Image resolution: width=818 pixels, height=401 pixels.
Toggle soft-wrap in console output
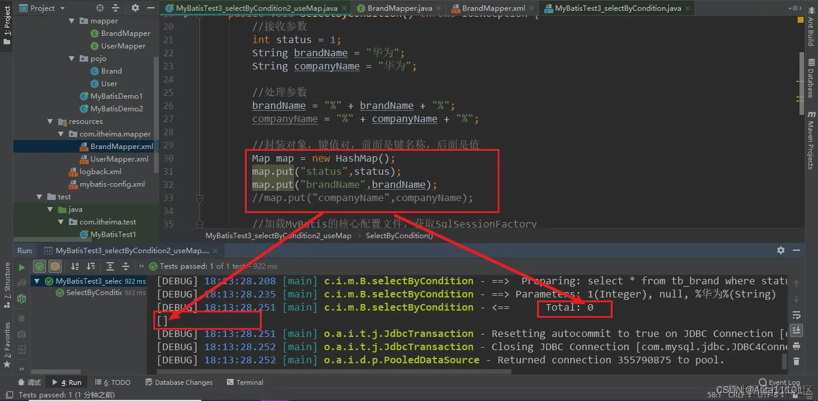click(796, 315)
